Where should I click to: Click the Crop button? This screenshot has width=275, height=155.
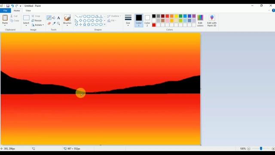pos(36,16)
